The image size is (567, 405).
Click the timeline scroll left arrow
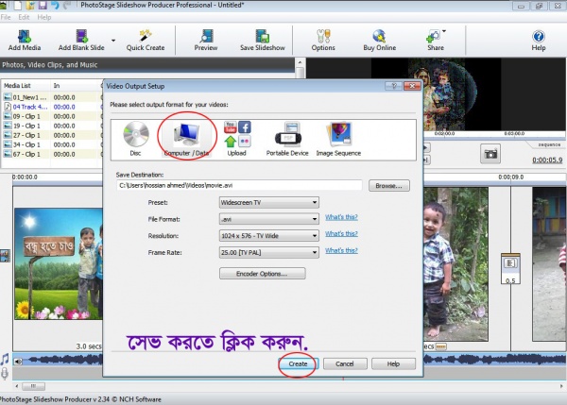coord(17,386)
